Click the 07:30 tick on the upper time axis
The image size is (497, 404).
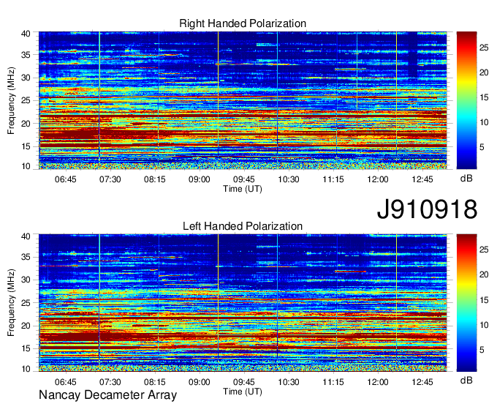pos(110,179)
